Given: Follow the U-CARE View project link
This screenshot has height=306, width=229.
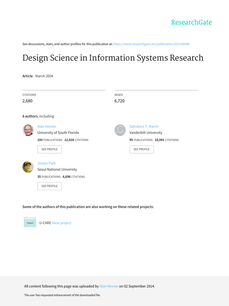Looking at the screenshot, I should 62,223.
